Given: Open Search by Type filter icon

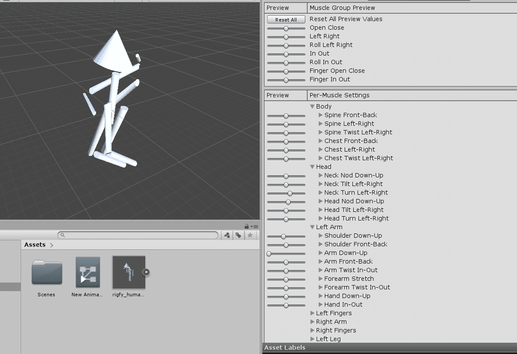Looking at the screenshot, I should tap(227, 235).
